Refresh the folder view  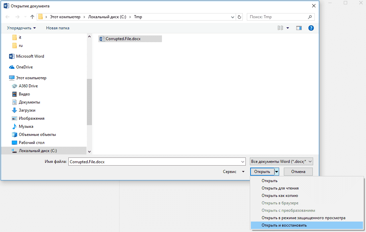point(239,17)
